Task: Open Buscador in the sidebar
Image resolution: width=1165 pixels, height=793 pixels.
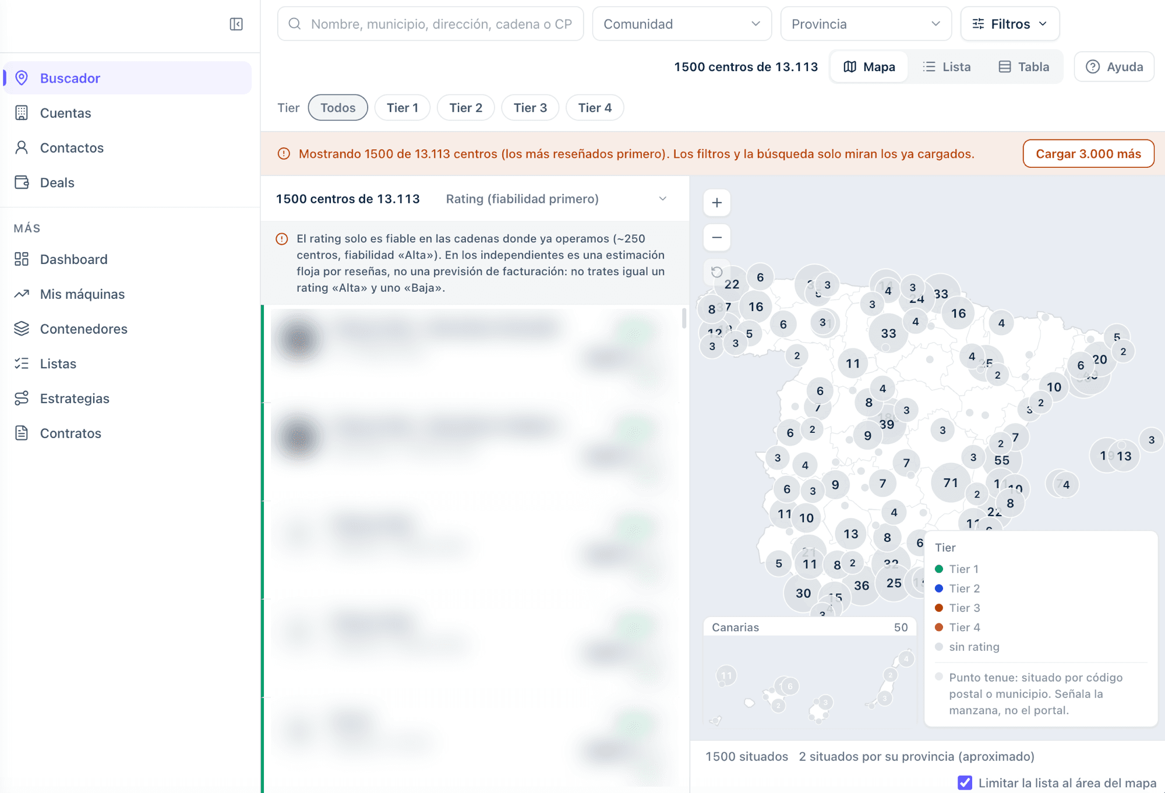Action: [x=128, y=78]
